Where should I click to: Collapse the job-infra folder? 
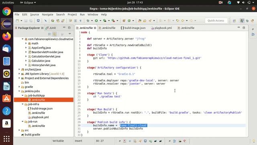click(22, 104)
